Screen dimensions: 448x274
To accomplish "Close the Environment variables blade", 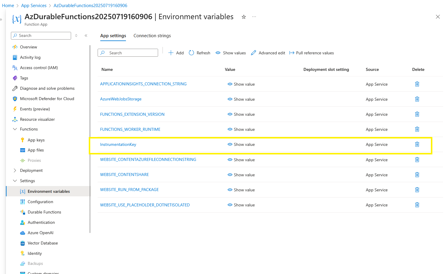I will pos(438,17).
